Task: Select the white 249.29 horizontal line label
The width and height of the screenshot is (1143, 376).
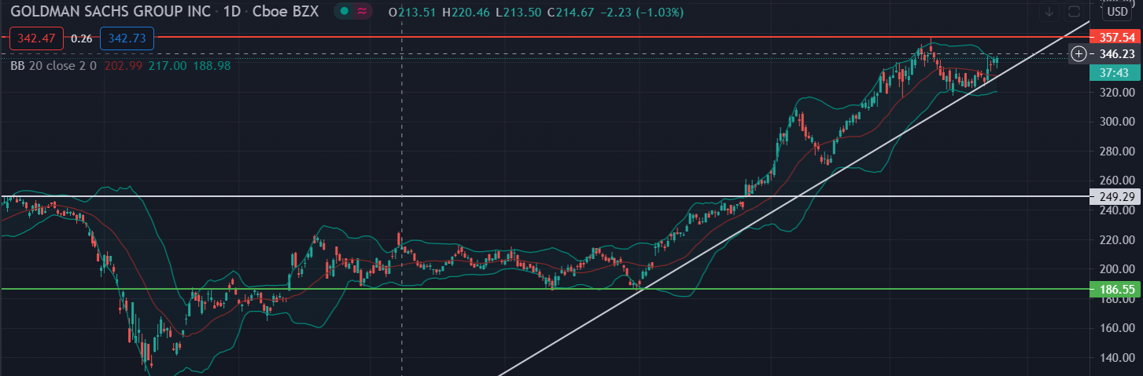Action: pyautogui.click(x=1116, y=196)
